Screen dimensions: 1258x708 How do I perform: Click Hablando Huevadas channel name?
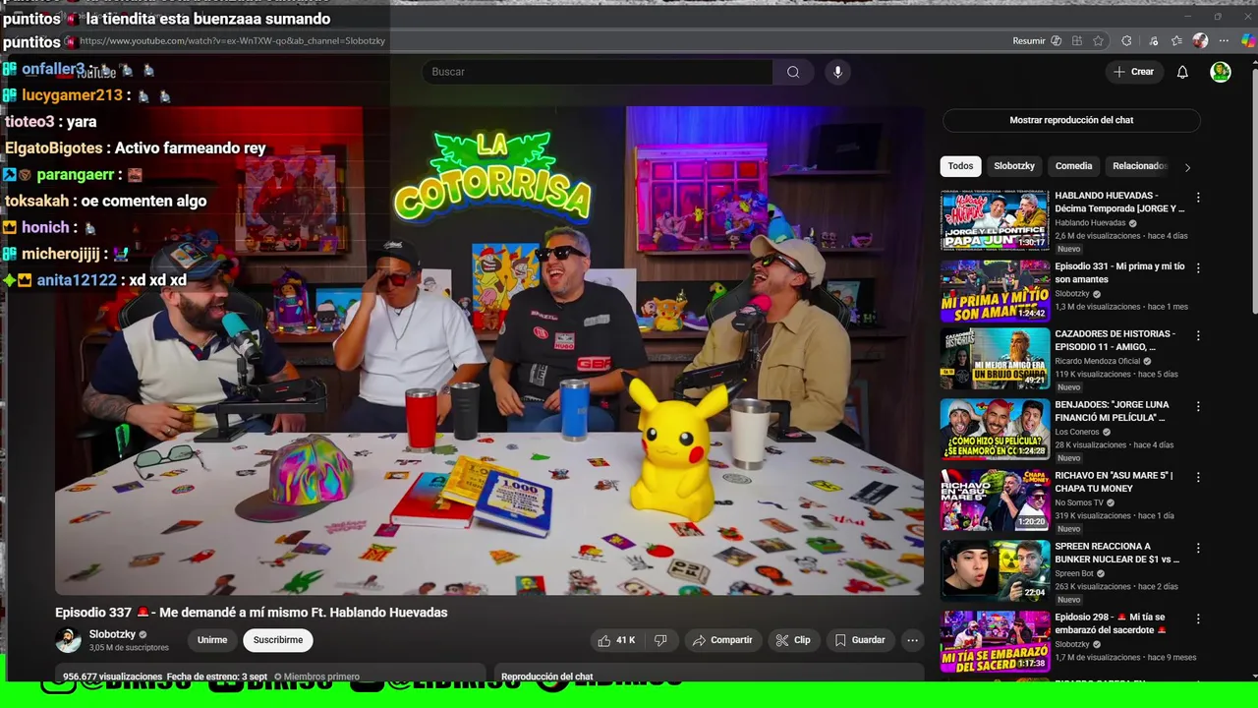[1090, 223]
